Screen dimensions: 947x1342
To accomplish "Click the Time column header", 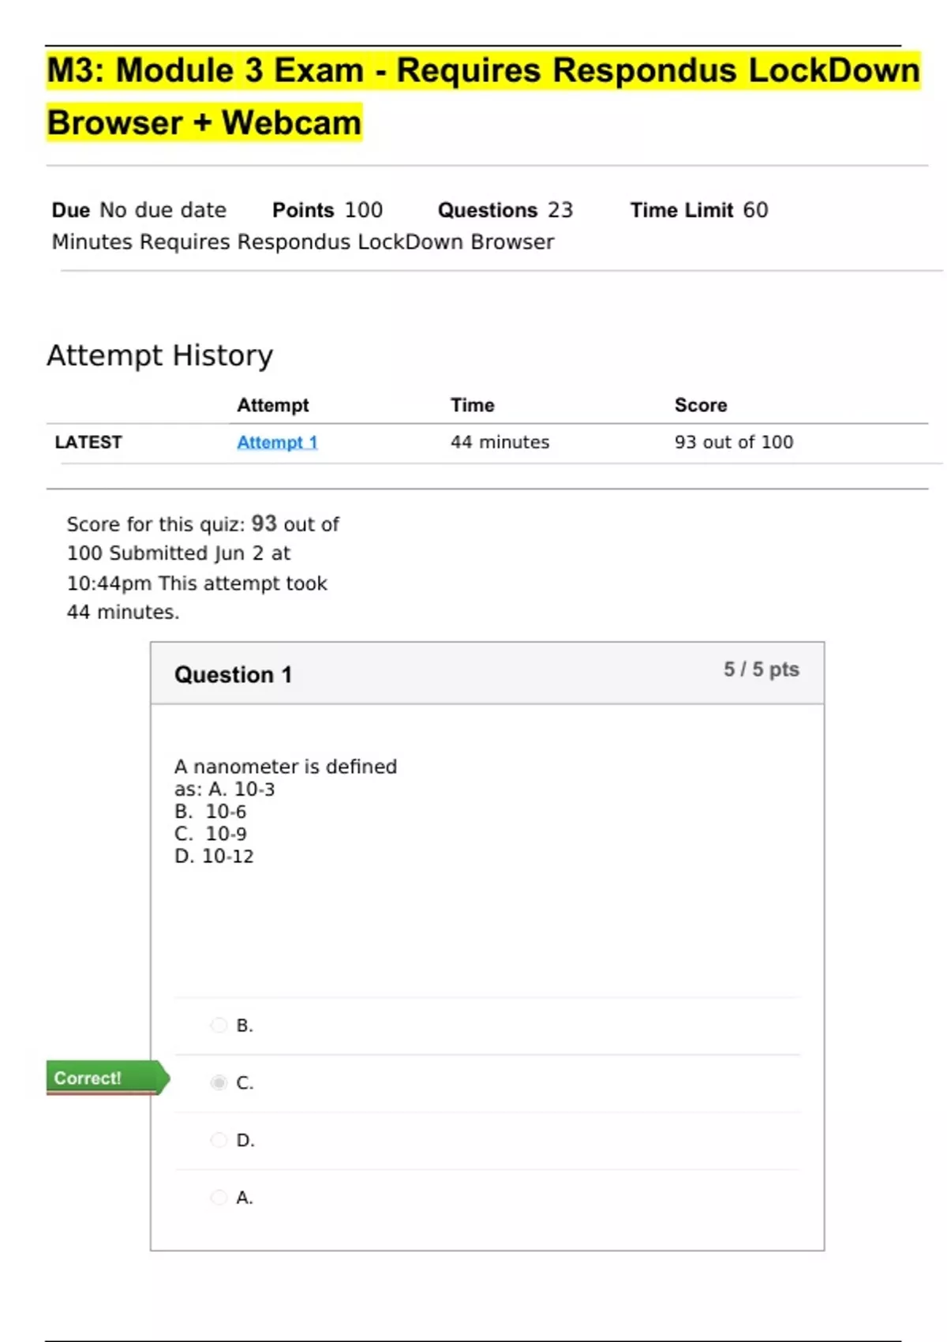I will point(472,405).
